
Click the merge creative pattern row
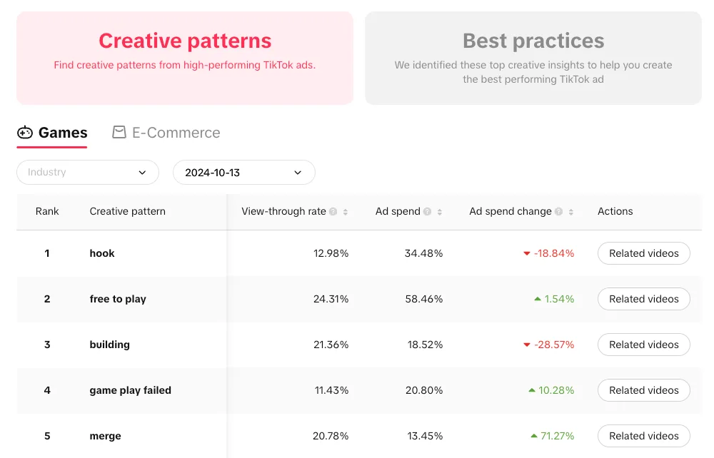tap(359, 436)
